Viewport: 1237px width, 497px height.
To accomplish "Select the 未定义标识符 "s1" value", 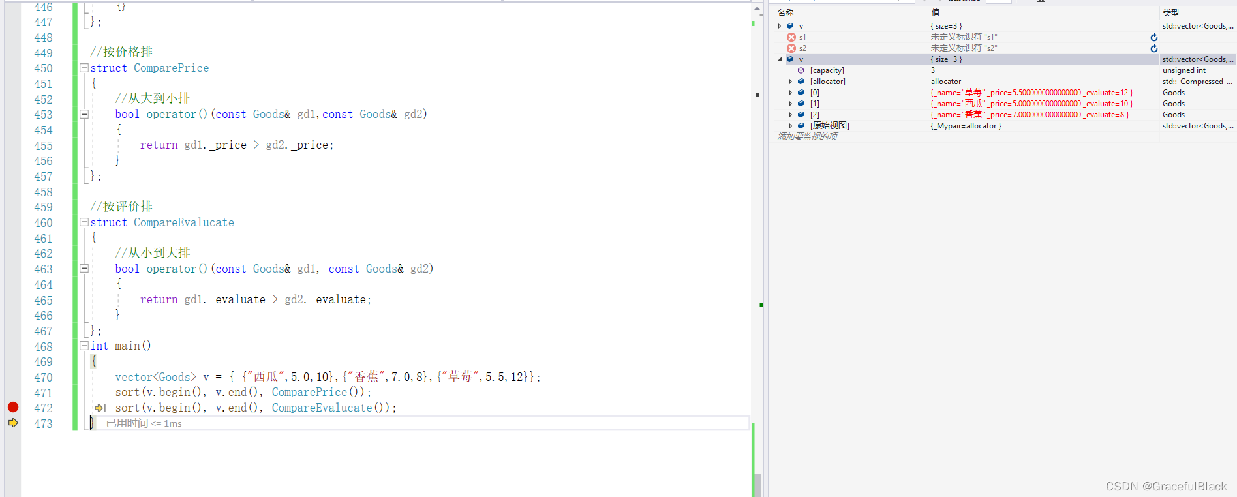I will 964,37.
